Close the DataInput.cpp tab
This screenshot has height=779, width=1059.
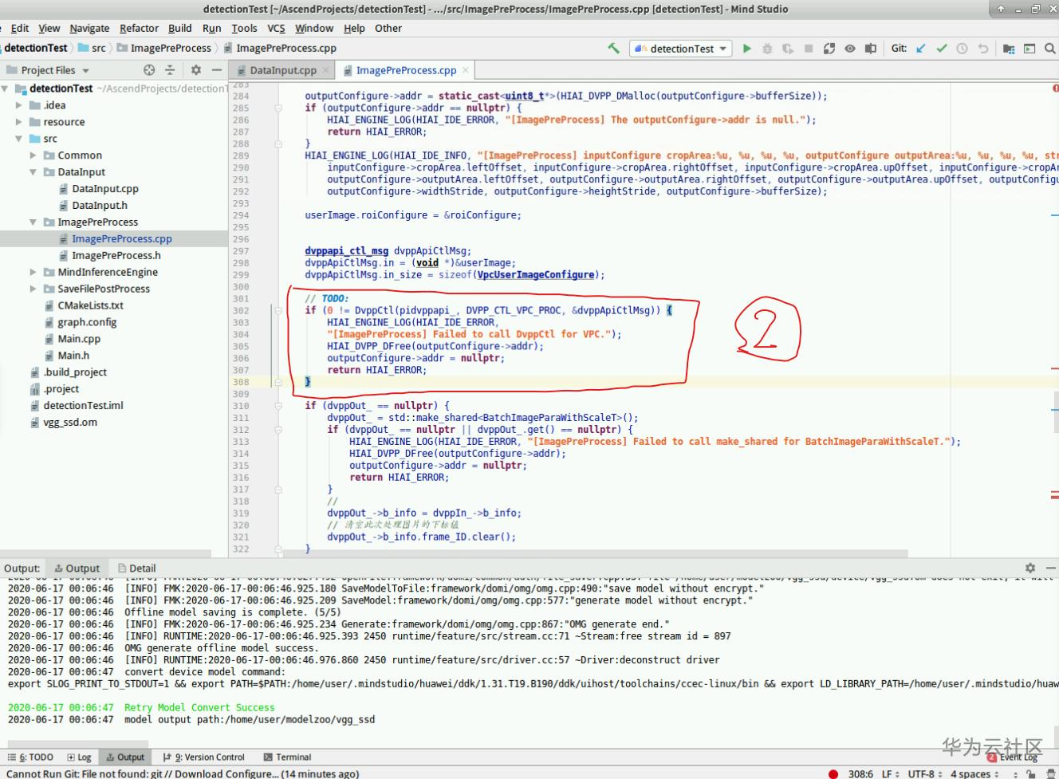coord(325,70)
